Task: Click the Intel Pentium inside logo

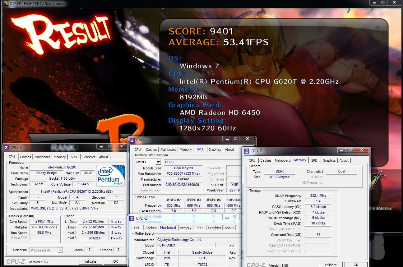Action: tap(111, 175)
